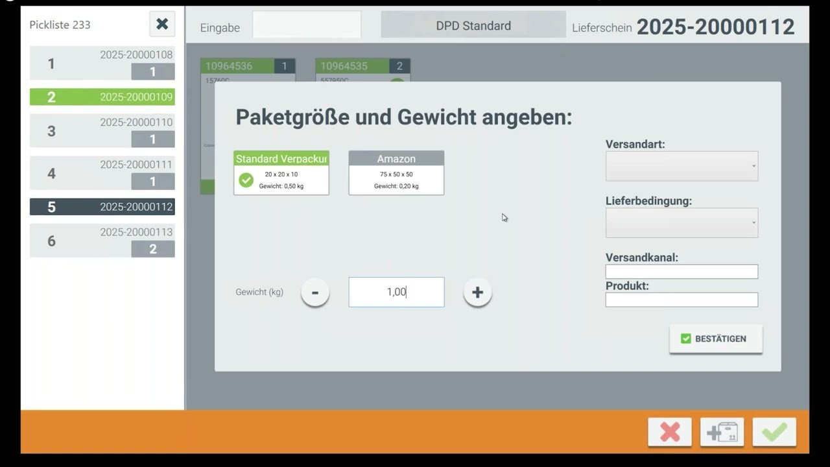Click count badge 1 under 2025-20000108

[x=153, y=71]
